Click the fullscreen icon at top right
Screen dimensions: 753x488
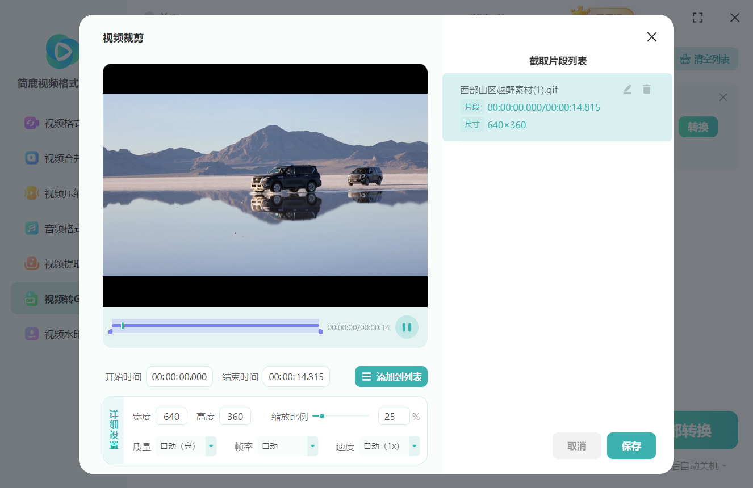click(x=697, y=18)
